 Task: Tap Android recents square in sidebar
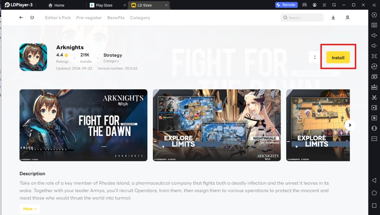tap(374, 206)
